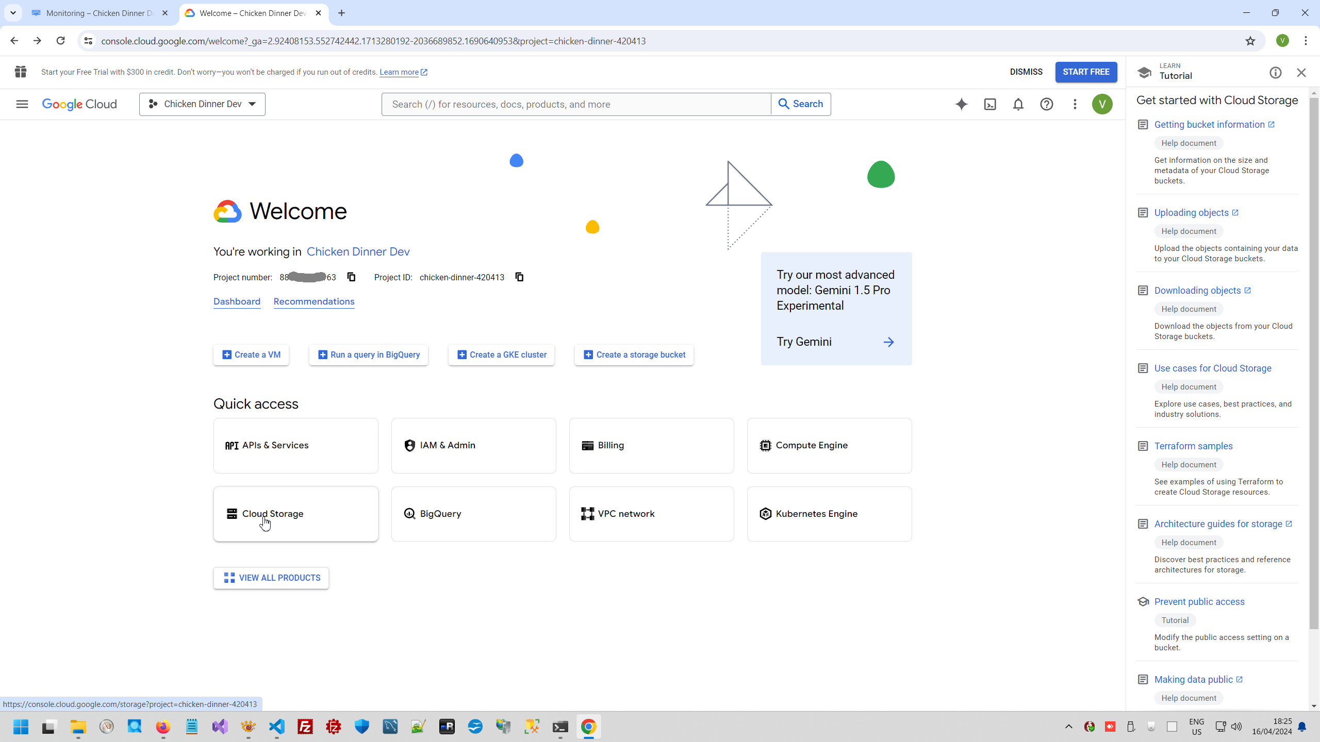Open the main navigation hamburger menu

[22, 104]
